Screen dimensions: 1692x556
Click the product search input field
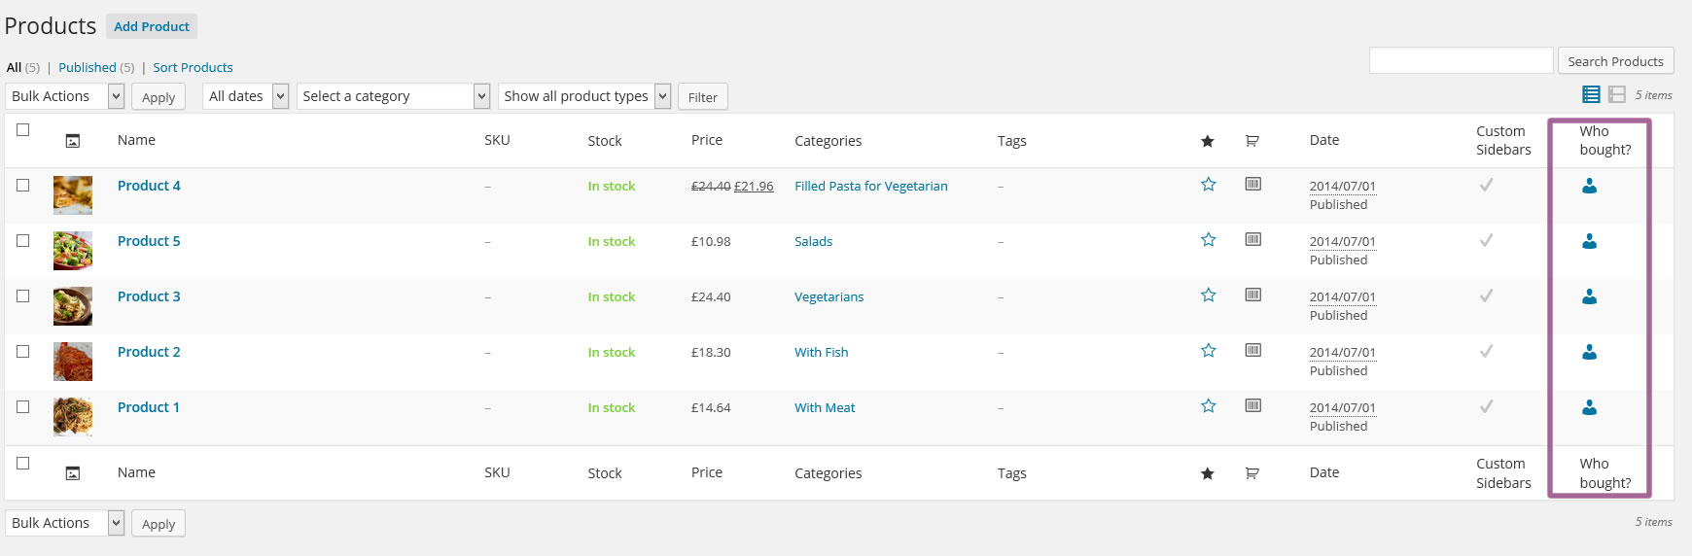[1461, 61]
